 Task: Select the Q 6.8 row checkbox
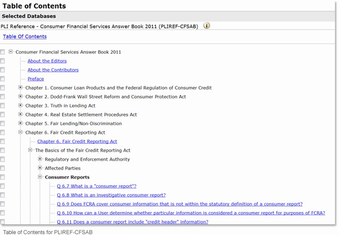pos(2,195)
